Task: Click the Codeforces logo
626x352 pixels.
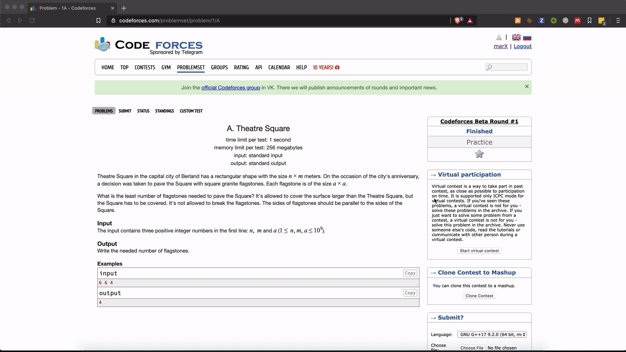Action: (149, 45)
